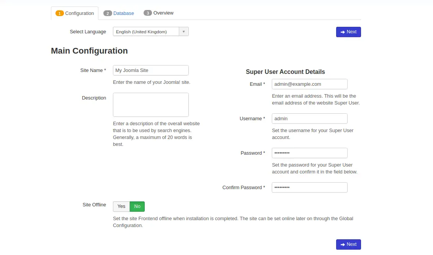Click the Confirm Password field
This screenshot has height=255, width=433.
(x=309, y=188)
